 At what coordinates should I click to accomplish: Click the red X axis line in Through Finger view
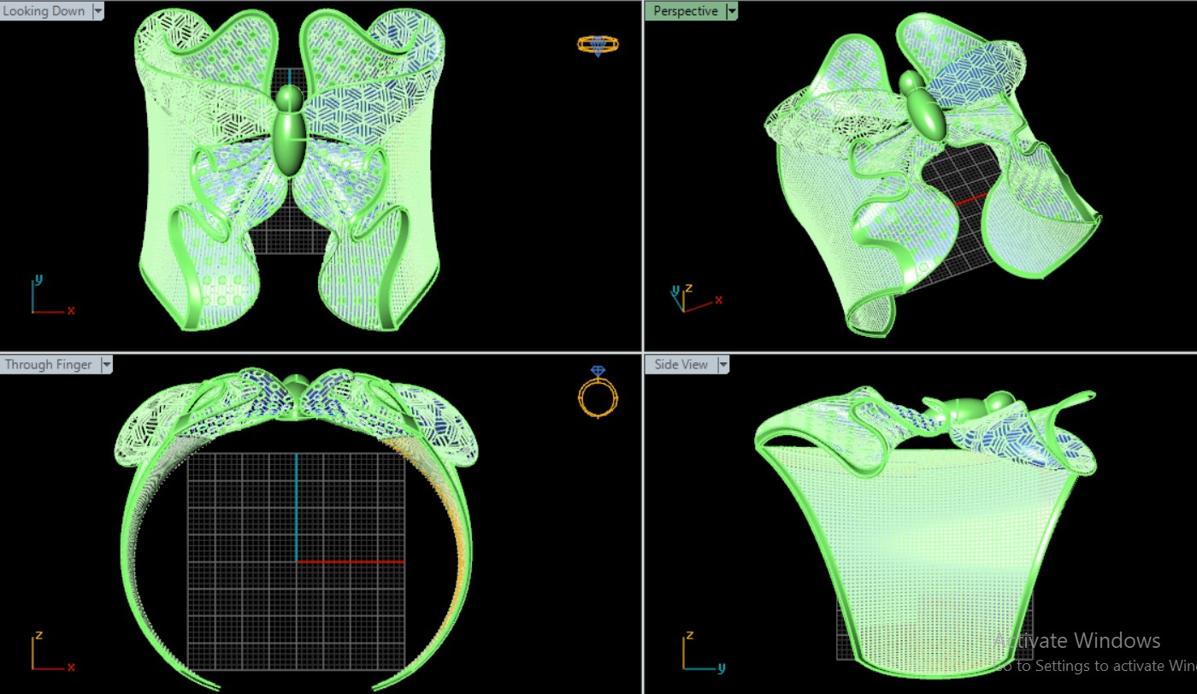coord(351,562)
